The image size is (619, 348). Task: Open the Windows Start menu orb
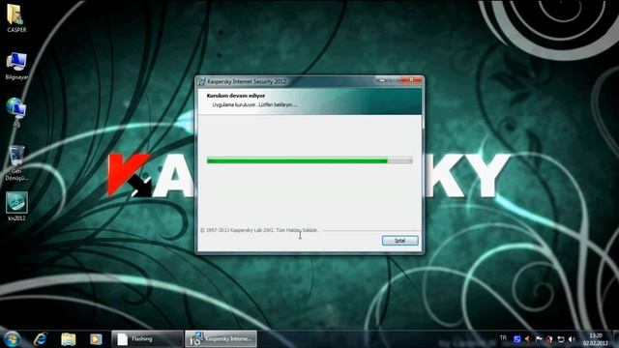click(12, 339)
